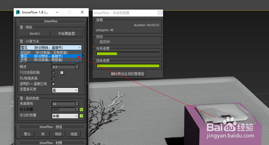The image size is (269, 145).
Task: Uncheck the 透明的 = 温暖区域 checkbox
Action: 53,84
